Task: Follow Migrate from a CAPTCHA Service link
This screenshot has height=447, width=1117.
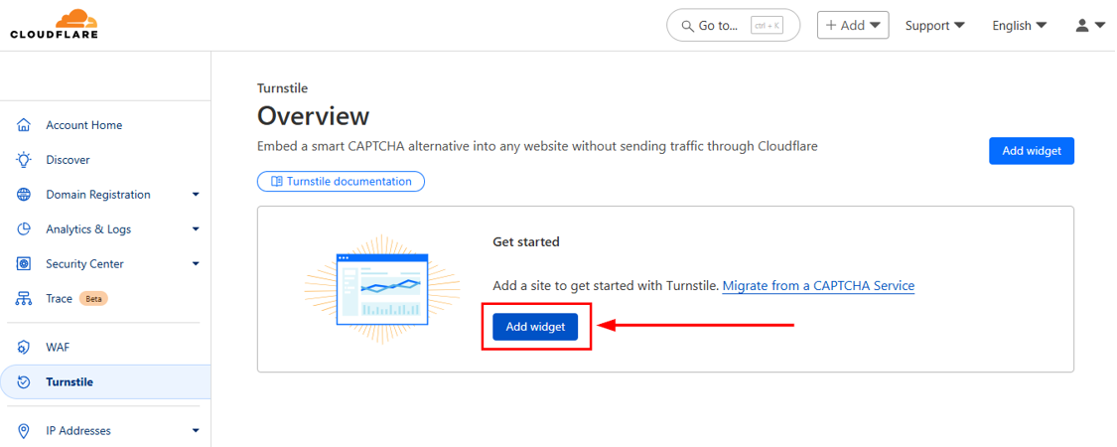Action: coord(818,286)
